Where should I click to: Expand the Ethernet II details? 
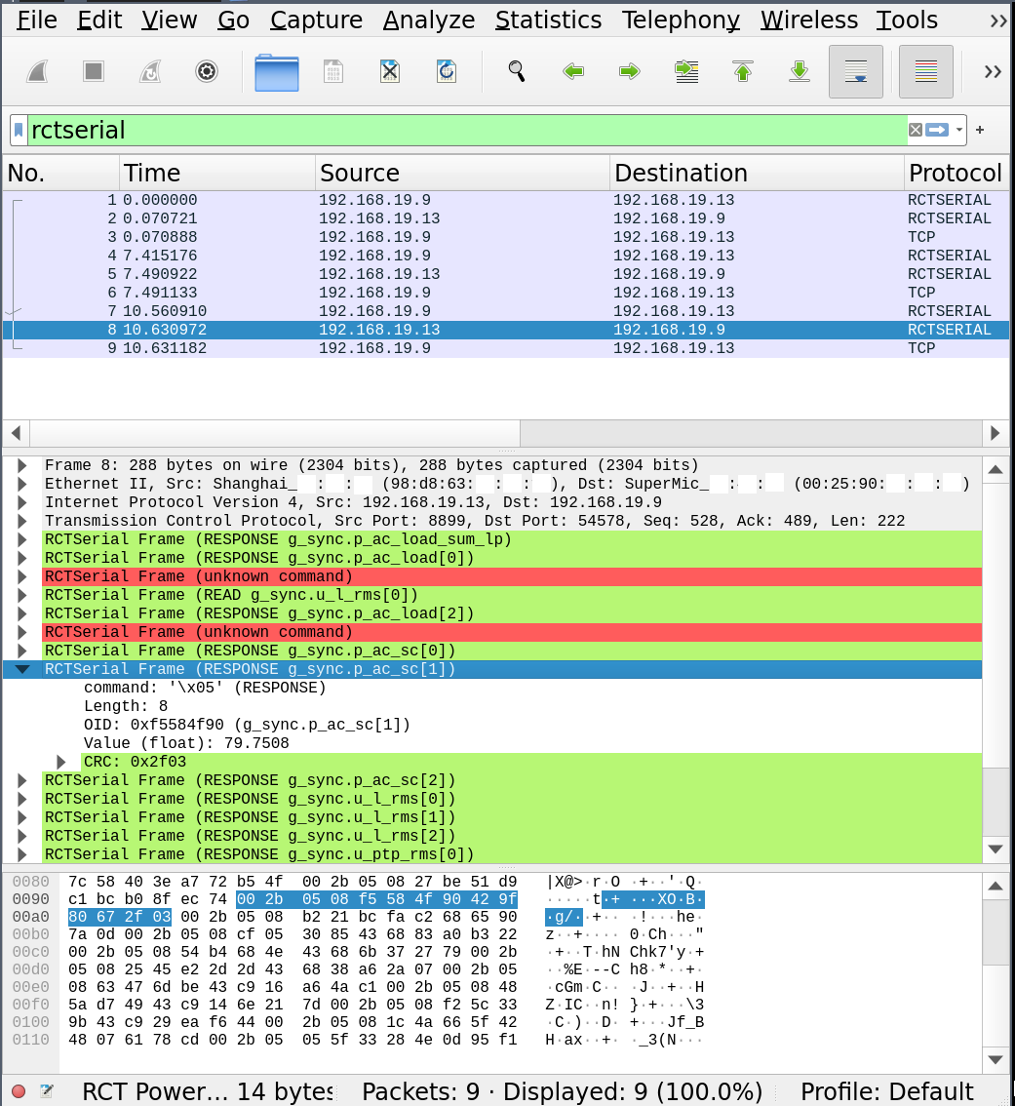(x=21, y=484)
